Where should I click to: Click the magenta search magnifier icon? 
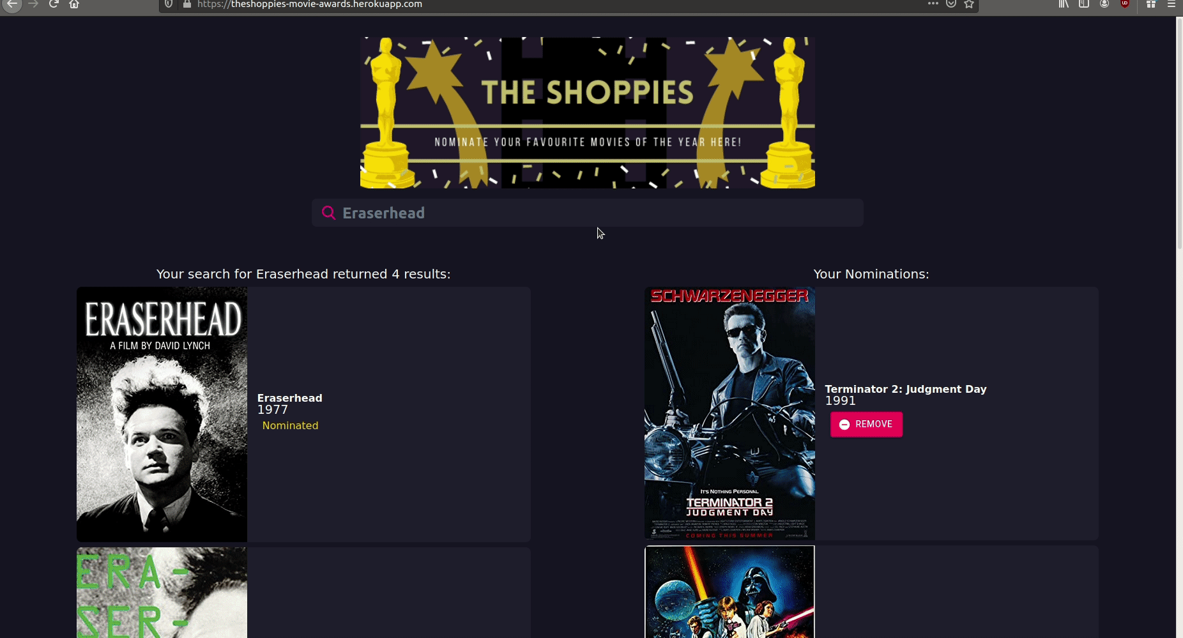click(328, 213)
